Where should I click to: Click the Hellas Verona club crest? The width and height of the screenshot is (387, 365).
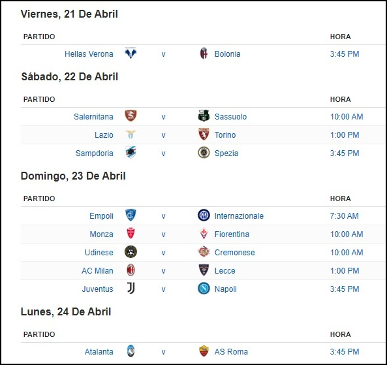(131, 53)
